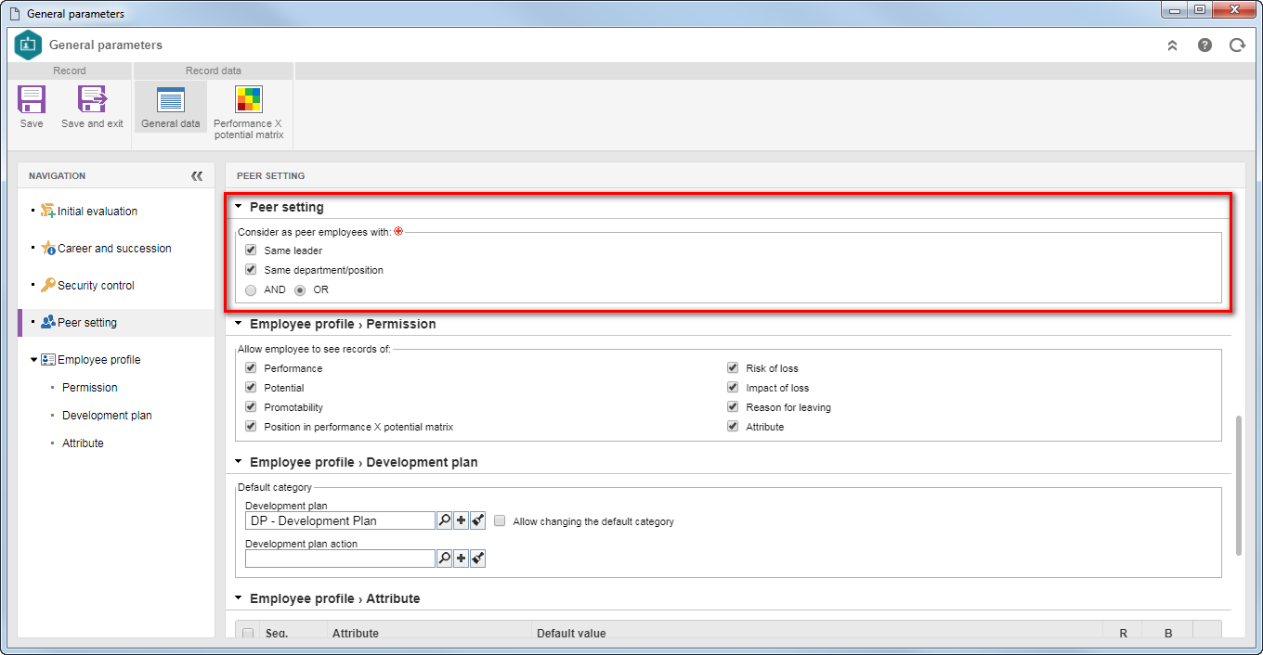1263x655 pixels.
Task: Enable Allow changing the default category
Action: 500,521
